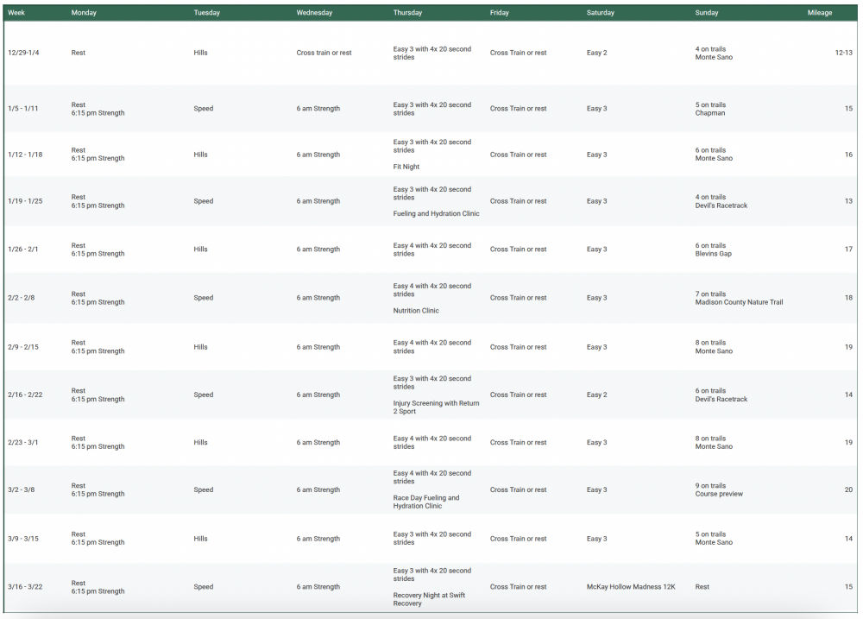Click the 3/16 - 3/22 week label

coord(24,587)
